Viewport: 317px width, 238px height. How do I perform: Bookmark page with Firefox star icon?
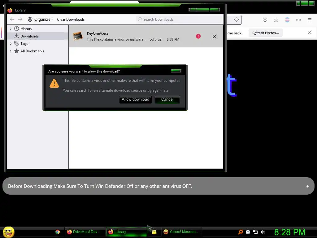click(236, 20)
